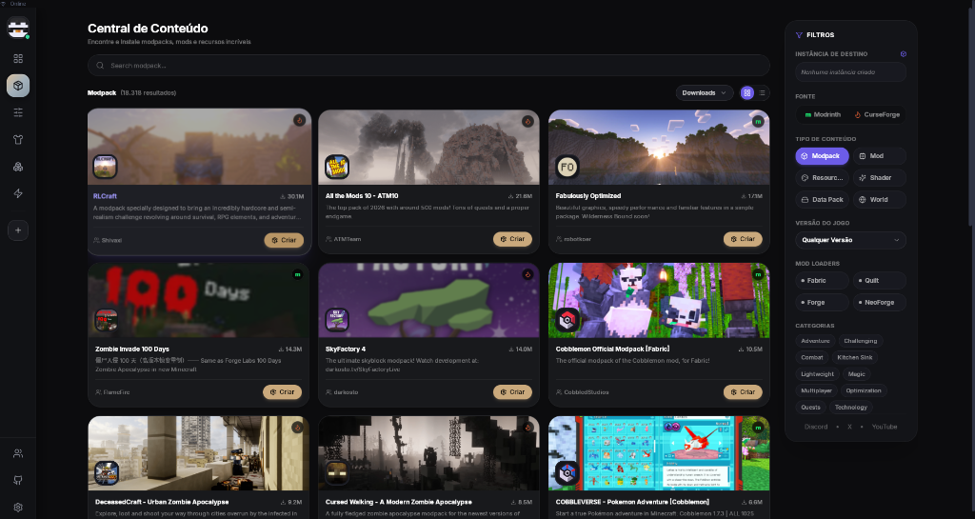Open the X footer link
The width and height of the screenshot is (975, 519).
pos(849,427)
